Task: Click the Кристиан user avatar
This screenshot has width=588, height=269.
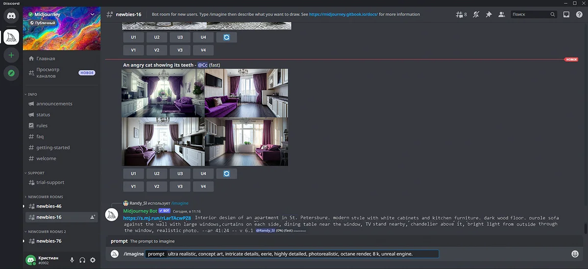Action: click(x=30, y=260)
